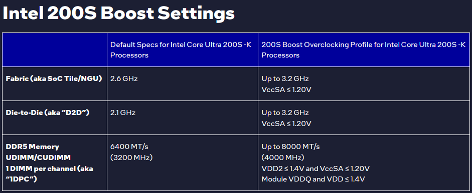Select the Up to 8000 MT/s boost value

290,147
